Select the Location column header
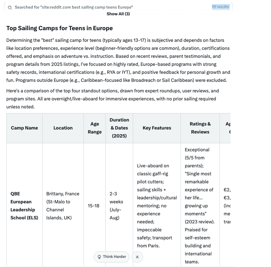 click(63, 128)
